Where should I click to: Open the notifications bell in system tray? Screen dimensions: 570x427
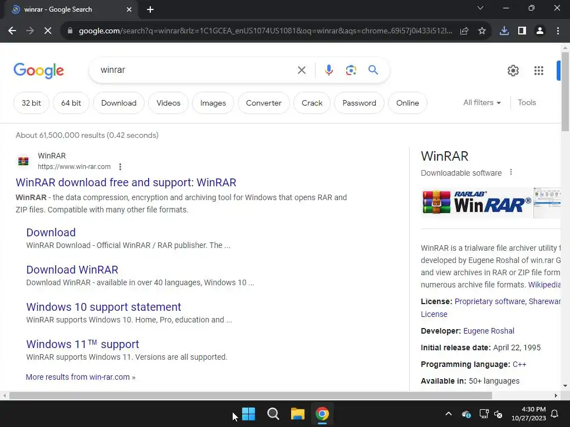(x=555, y=414)
